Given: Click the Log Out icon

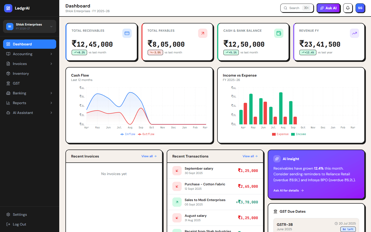Looking at the screenshot, I should pos(8,224).
